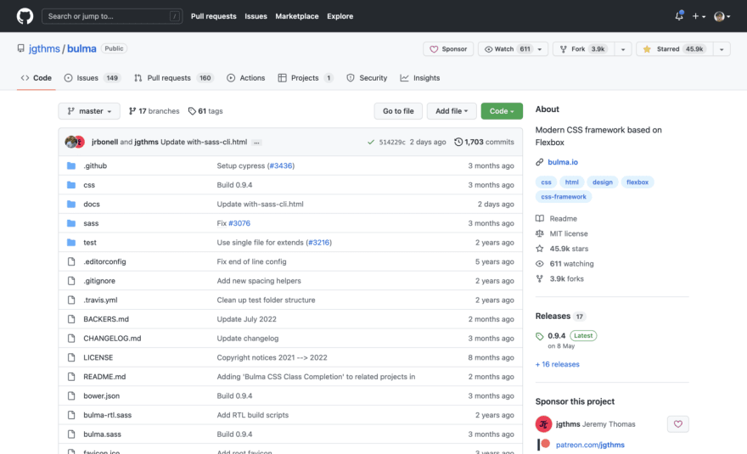Open the green Code dropdown

click(x=502, y=111)
